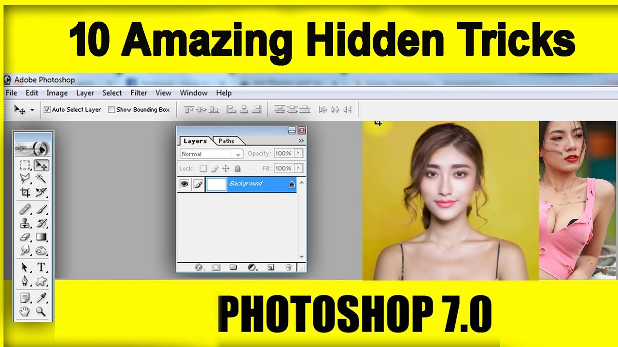
Task: Select the Brush tool in toolbox
Action: pyautogui.click(x=42, y=209)
